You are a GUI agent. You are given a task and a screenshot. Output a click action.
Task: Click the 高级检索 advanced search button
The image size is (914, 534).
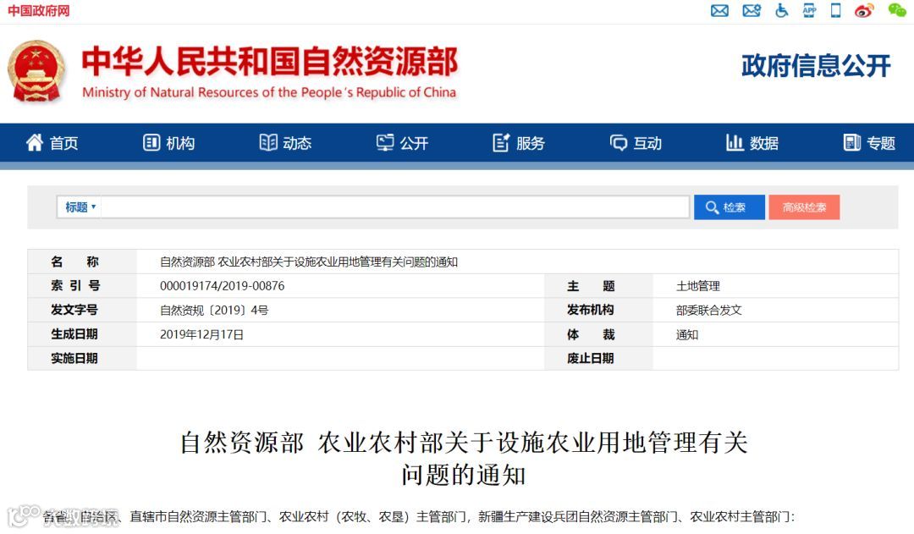click(804, 207)
